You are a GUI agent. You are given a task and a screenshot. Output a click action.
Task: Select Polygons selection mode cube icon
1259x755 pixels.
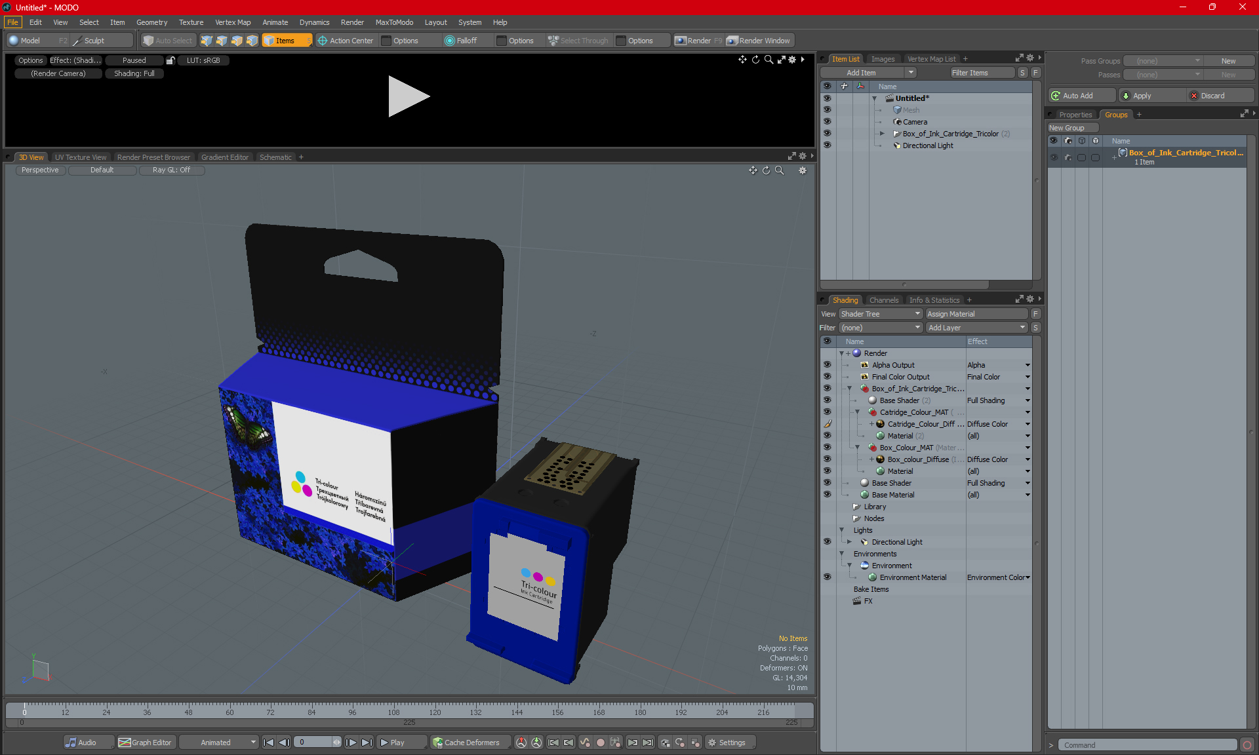[237, 41]
